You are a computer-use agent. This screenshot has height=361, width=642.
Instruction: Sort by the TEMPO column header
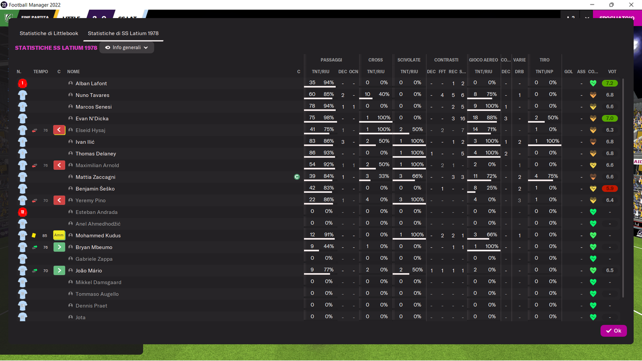pos(41,72)
